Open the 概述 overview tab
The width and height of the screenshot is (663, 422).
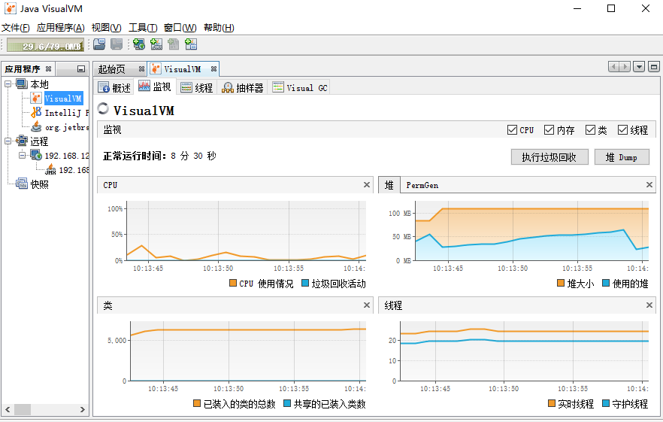pyautogui.click(x=114, y=87)
